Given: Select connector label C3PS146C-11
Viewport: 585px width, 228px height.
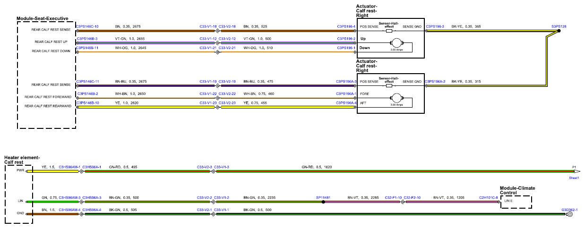Looking at the screenshot, I should 87,82.
